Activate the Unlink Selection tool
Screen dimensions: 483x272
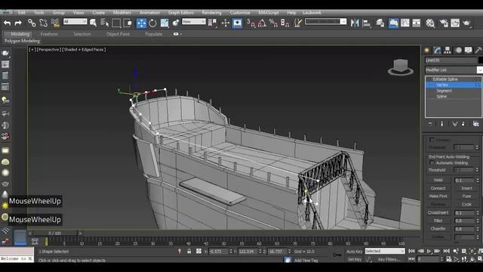point(44,23)
